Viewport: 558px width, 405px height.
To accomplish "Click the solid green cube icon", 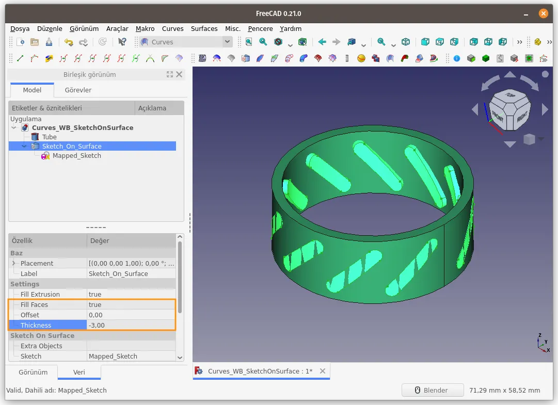I will (x=486, y=58).
